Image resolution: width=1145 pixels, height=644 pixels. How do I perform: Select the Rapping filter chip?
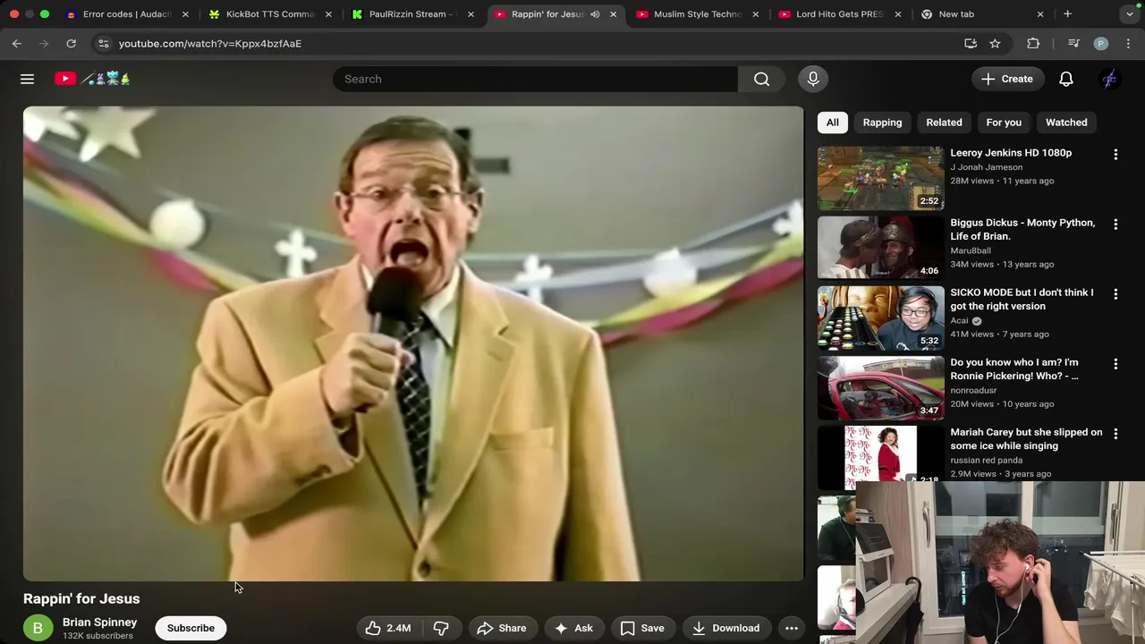pos(882,123)
